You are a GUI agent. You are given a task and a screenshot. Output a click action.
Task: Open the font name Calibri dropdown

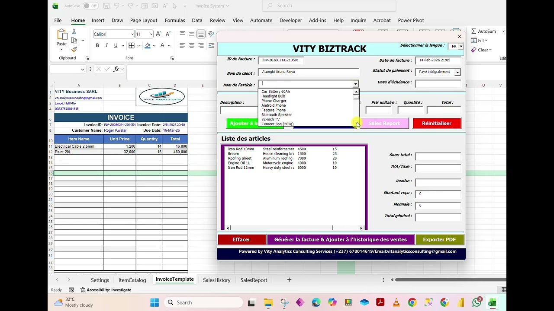[x=132, y=34]
